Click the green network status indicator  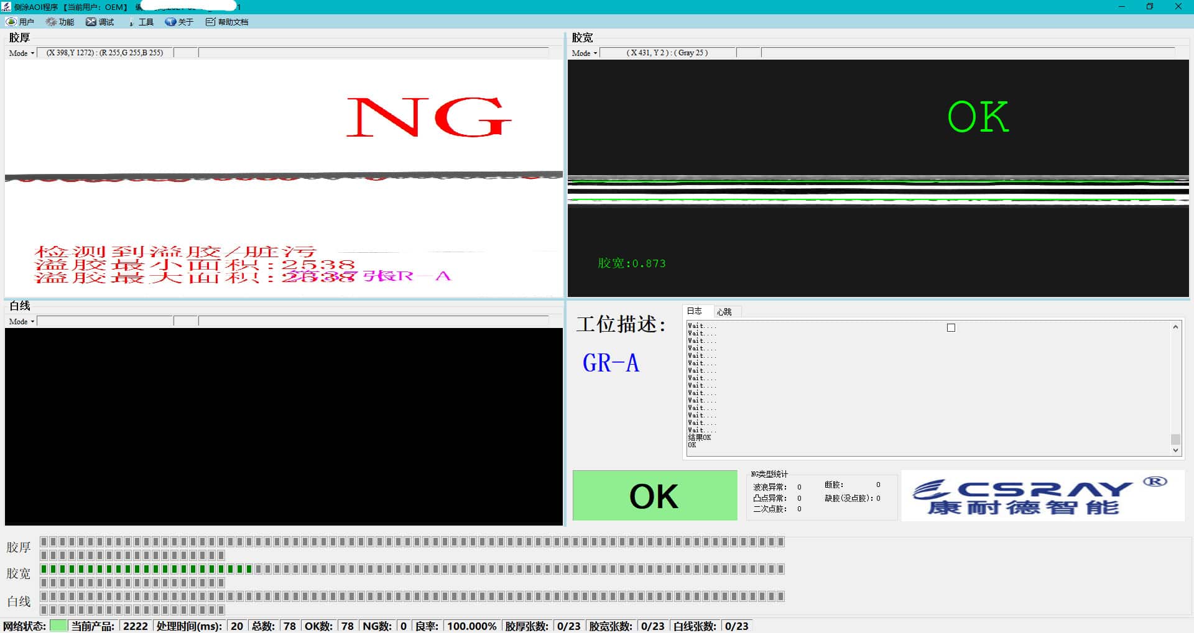(x=58, y=626)
